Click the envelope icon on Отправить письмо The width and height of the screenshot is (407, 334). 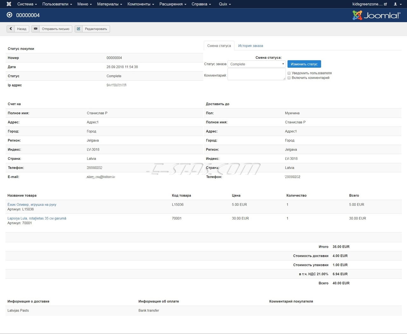[x=36, y=29]
